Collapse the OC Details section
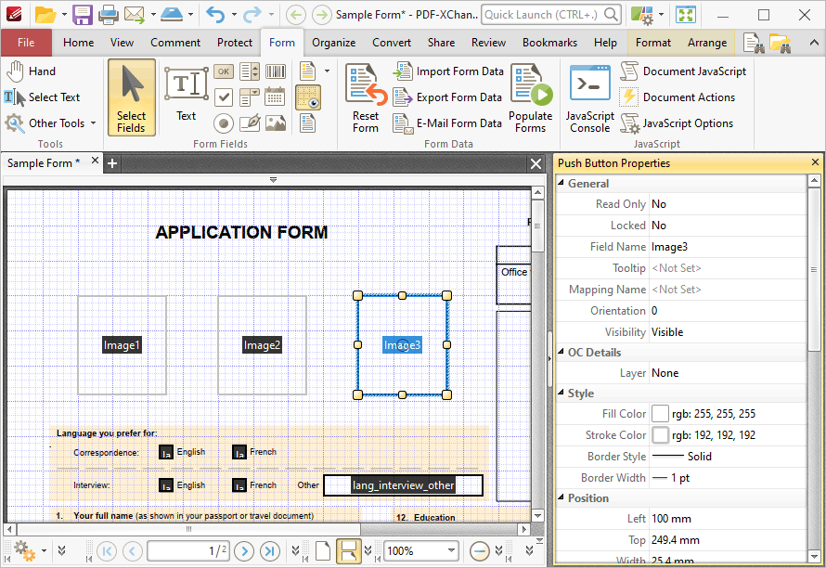Viewport: 826px width, 568px height. tap(561, 352)
